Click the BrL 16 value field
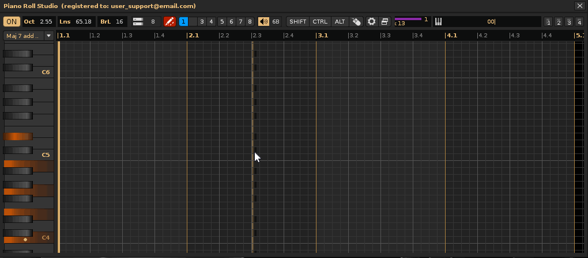 (x=119, y=22)
